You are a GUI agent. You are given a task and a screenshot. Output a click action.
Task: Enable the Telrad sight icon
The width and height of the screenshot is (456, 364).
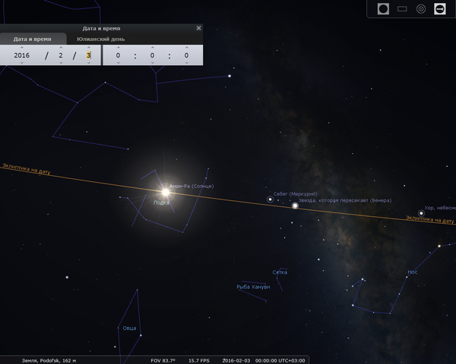421,9
